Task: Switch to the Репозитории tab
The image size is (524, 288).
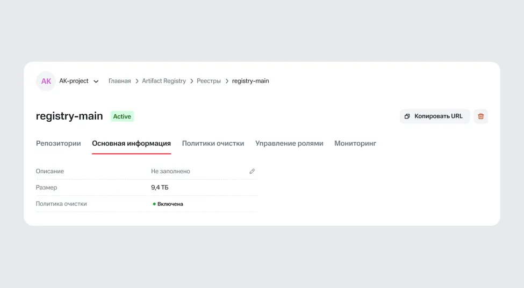Action: tap(59, 144)
